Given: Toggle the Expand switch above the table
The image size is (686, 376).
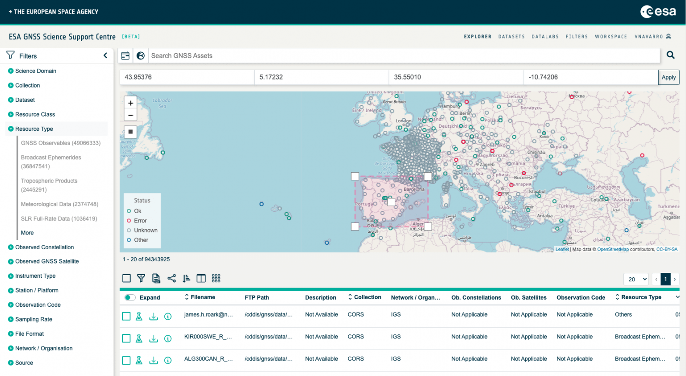Looking at the screenshot, I should pyautogui.click(x=130, y=297).
